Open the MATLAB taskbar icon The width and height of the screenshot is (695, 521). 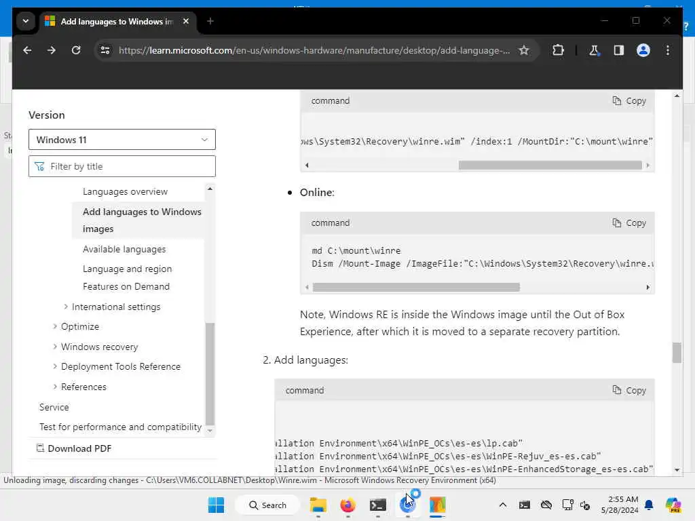pos(438,505)
